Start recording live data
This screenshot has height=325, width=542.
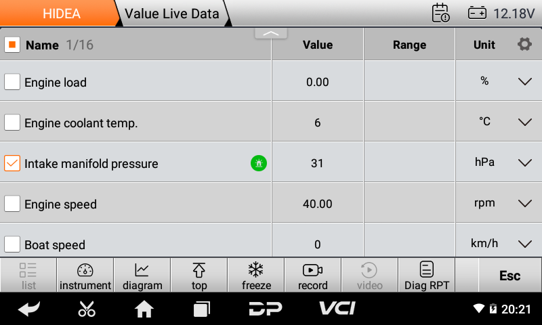(312, 276)
